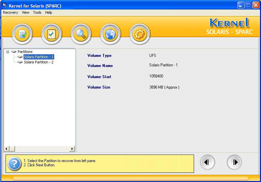Close the Kernel for Solaris window
The image size is (261, 182).
[x=256, y=5]
